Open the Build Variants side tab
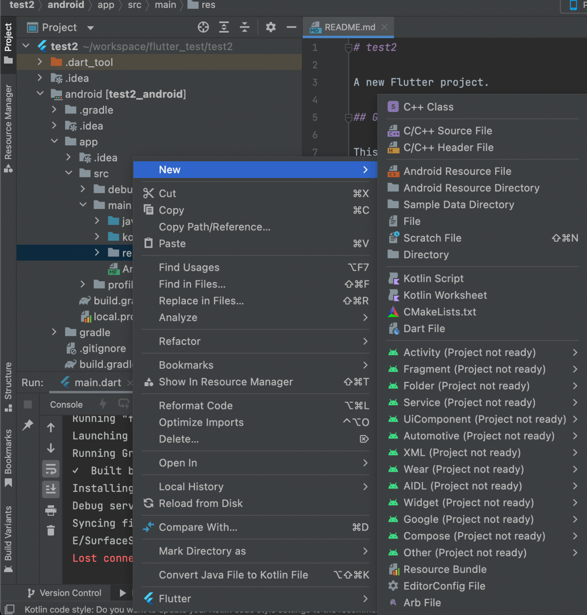The height and width of the screenshot is (615, 587). (x=8, y=539)
